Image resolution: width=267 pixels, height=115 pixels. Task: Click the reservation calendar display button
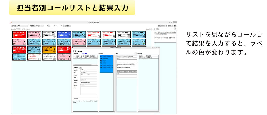[172, 26]
